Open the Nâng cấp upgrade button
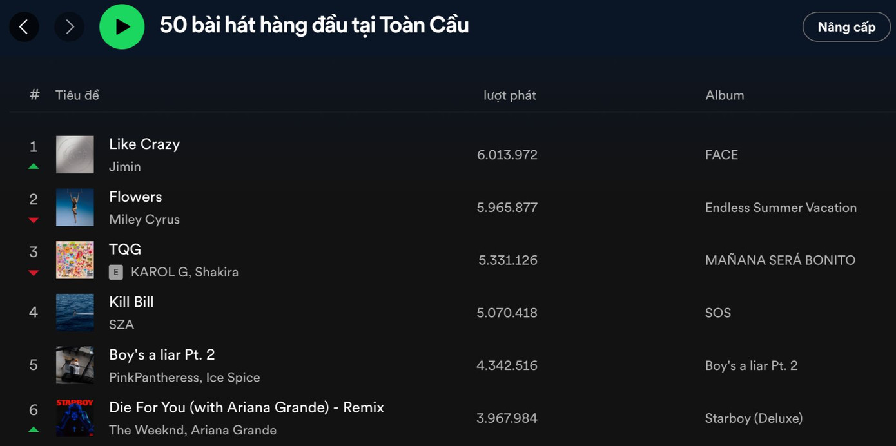This screenshot has height=446, width=896. coord(846,26)
